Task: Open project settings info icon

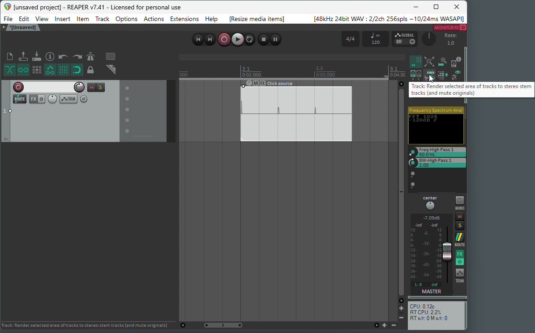Action: (50, 56)
